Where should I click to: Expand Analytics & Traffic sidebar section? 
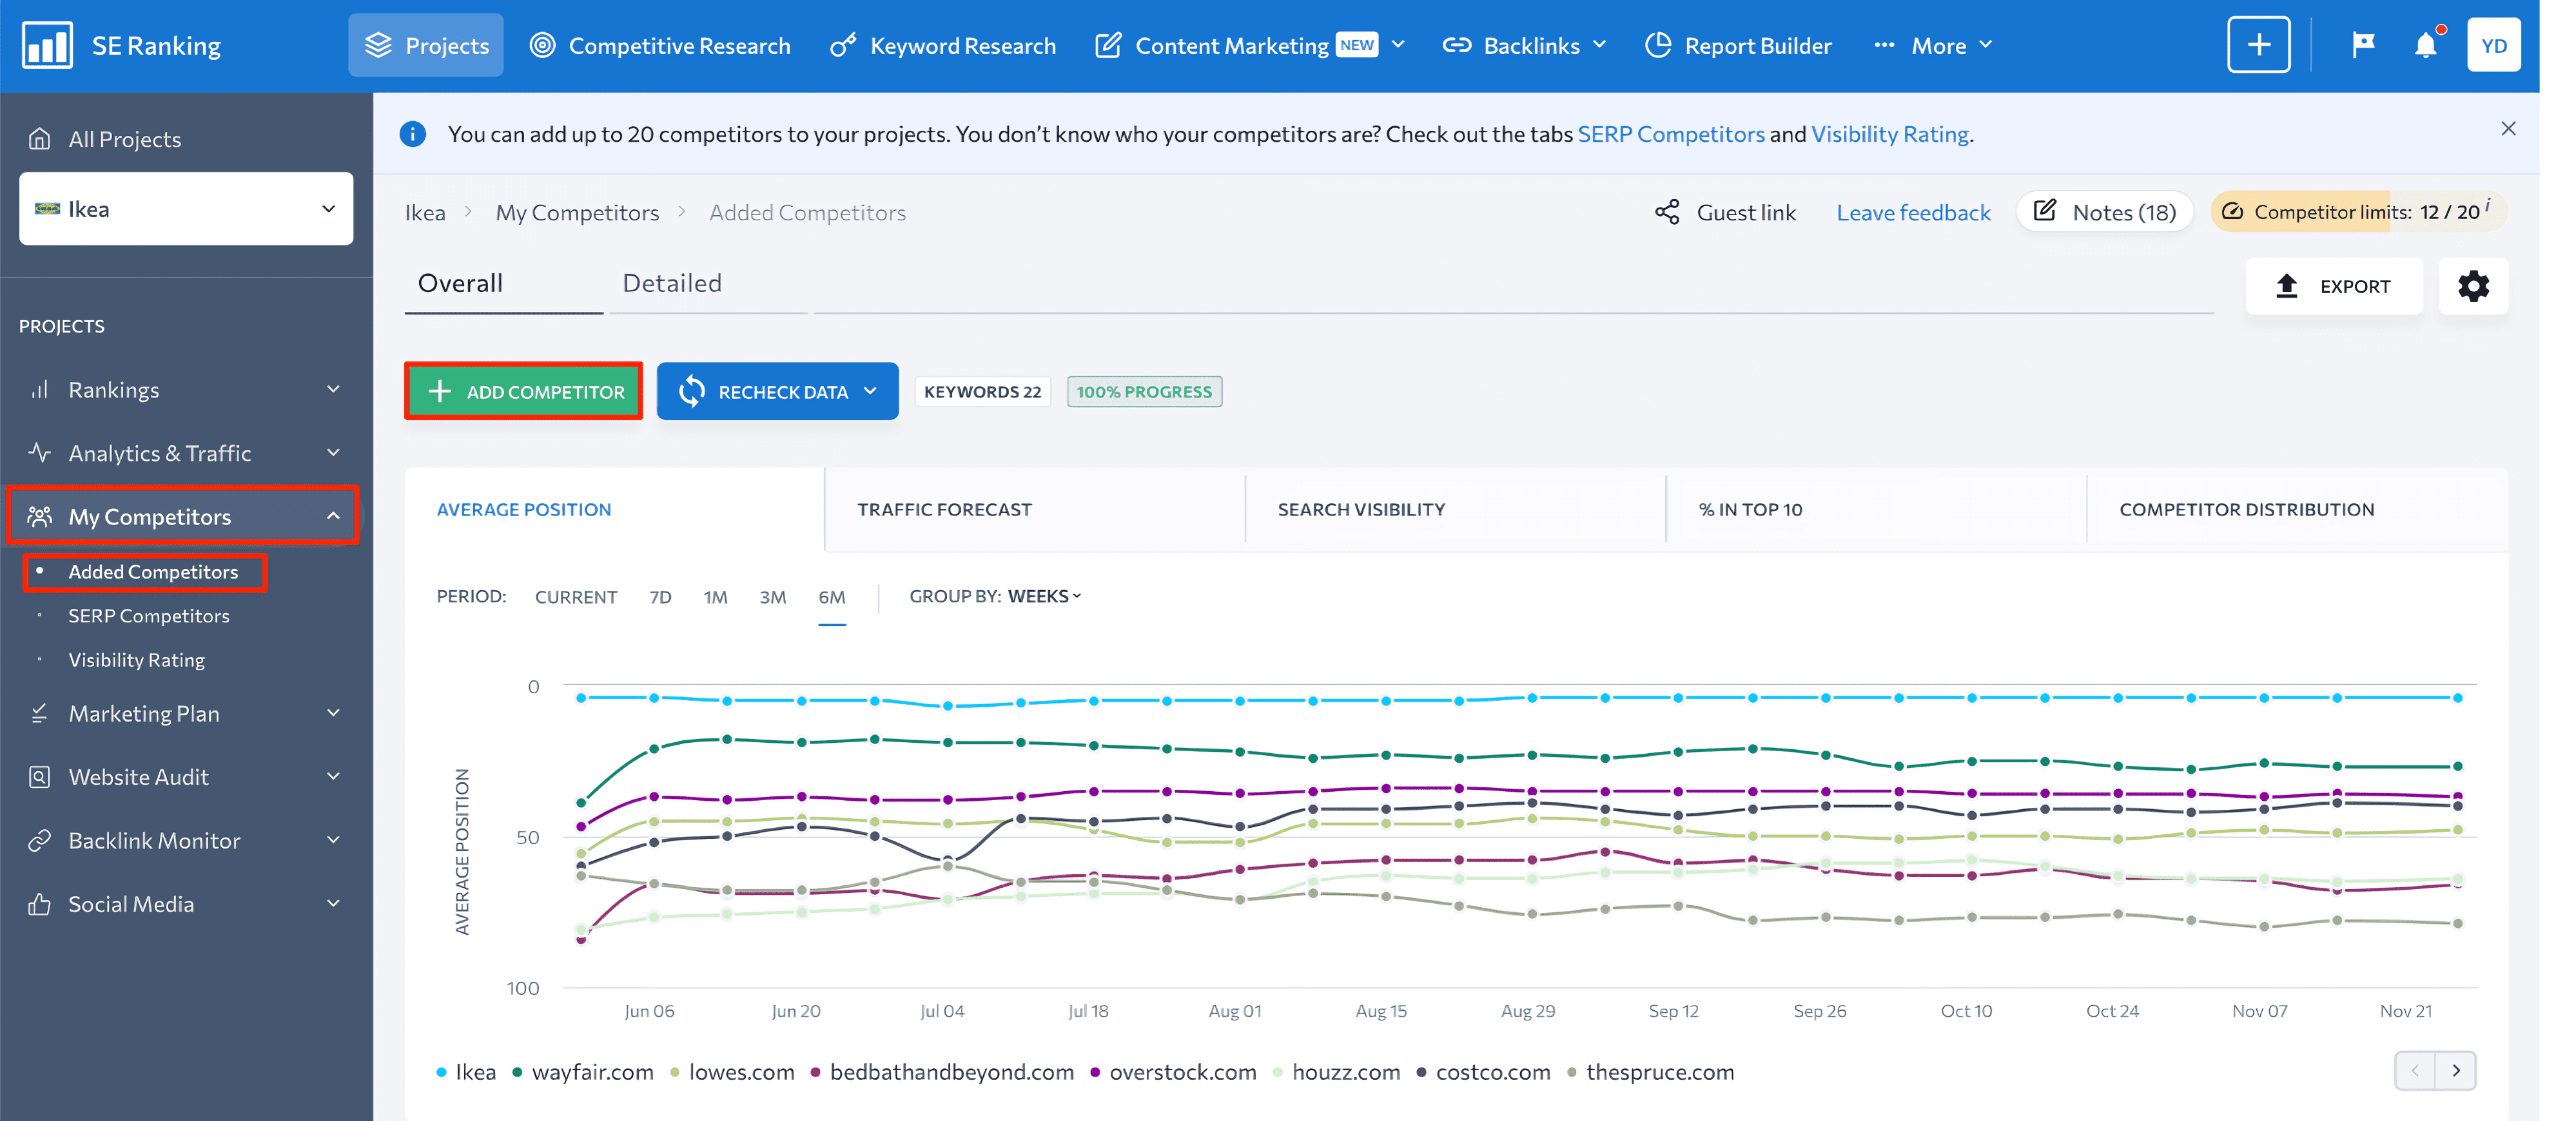click(x=186, y=454)
